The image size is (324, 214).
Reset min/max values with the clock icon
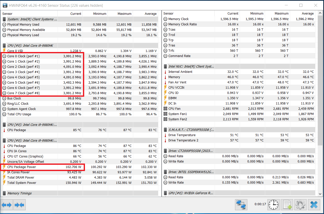[x=273, y=205]
